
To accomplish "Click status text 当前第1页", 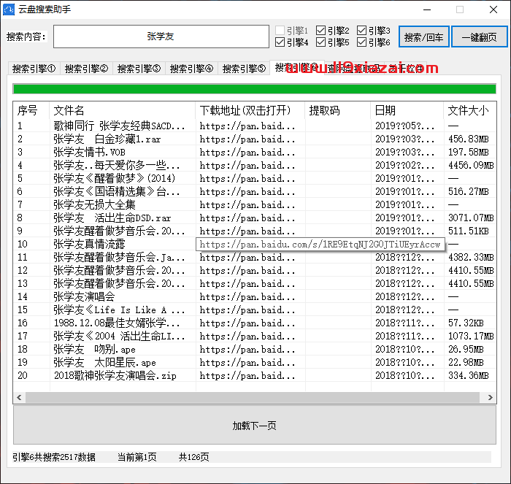I will point(137,457).
